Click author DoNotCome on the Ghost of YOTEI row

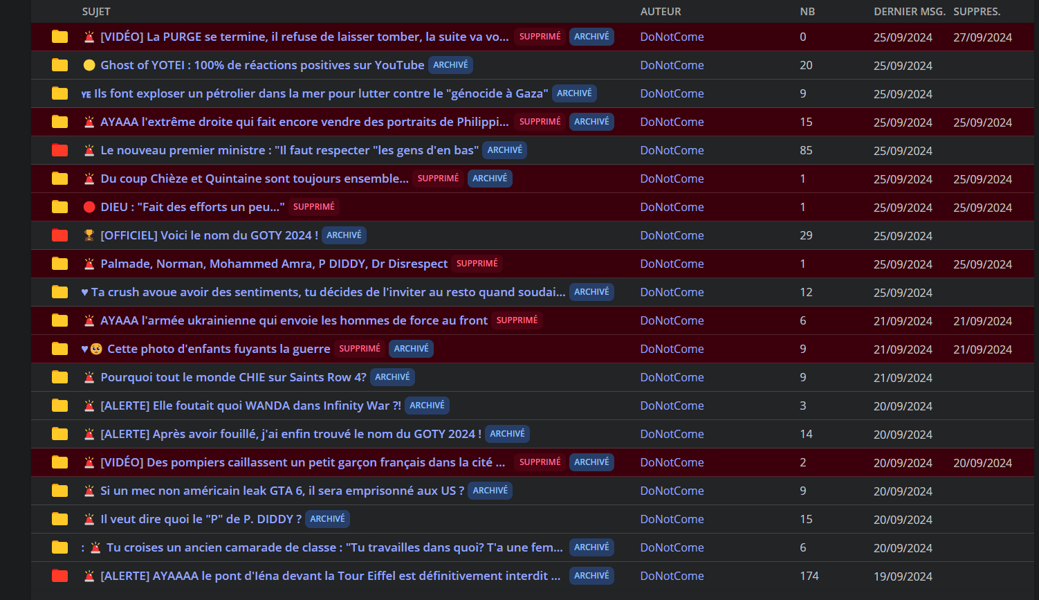coord(672,65)
